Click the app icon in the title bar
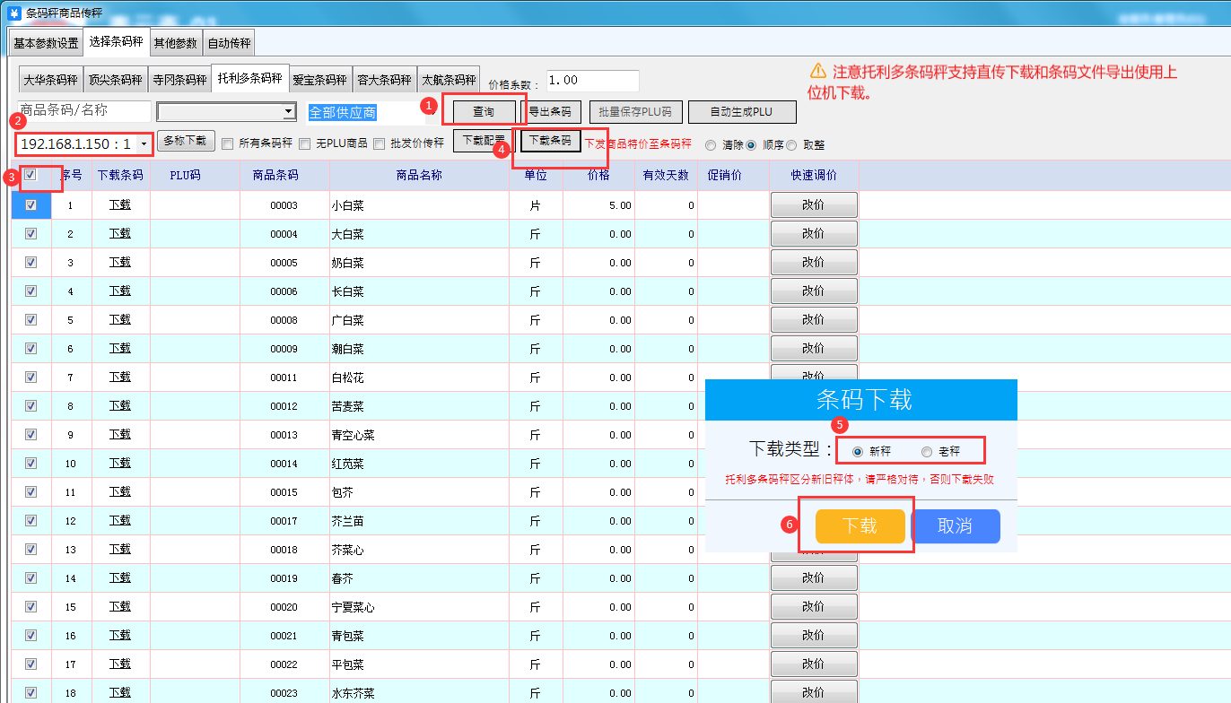Viewport: 1231px width, 703px height. pos(13,13)
